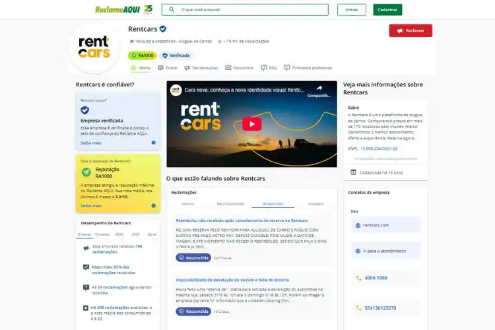Click the search magnifier icon

click(172, 10)
